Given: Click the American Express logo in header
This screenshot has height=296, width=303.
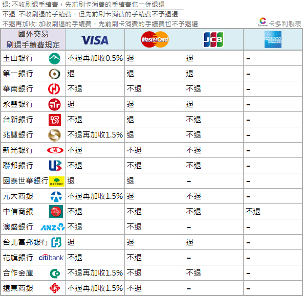Looking at the screenshot, I should 273,39.
